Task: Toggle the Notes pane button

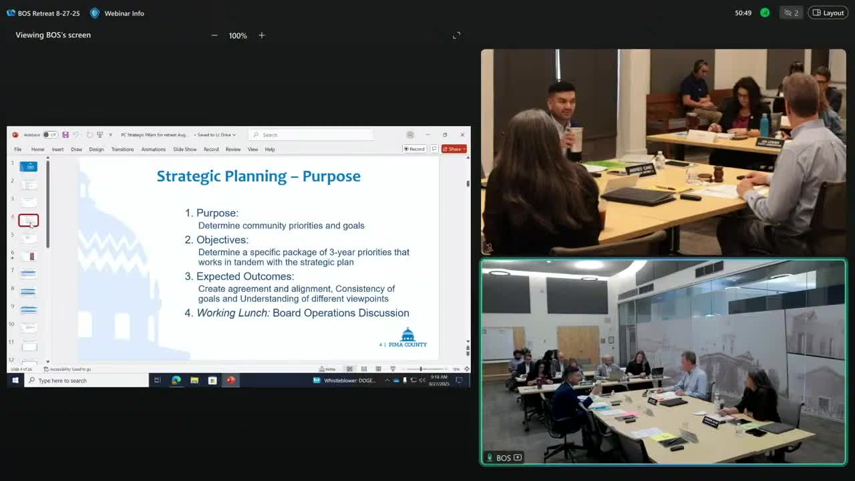Action: click(x=327, y=369)
